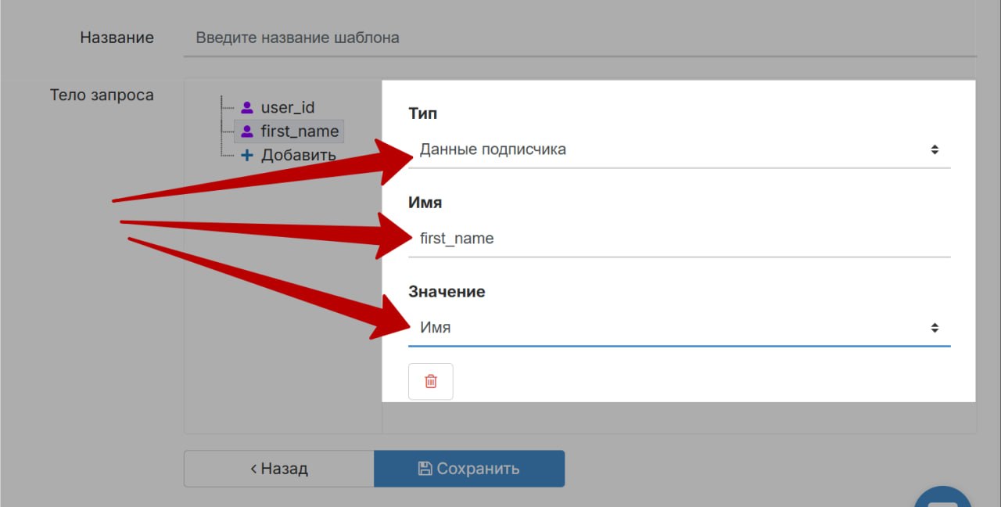Image resolution: width=1001 pixels, height=507 pixels.
Task: Click Добавить to add a new field
Action: (298, 155)
